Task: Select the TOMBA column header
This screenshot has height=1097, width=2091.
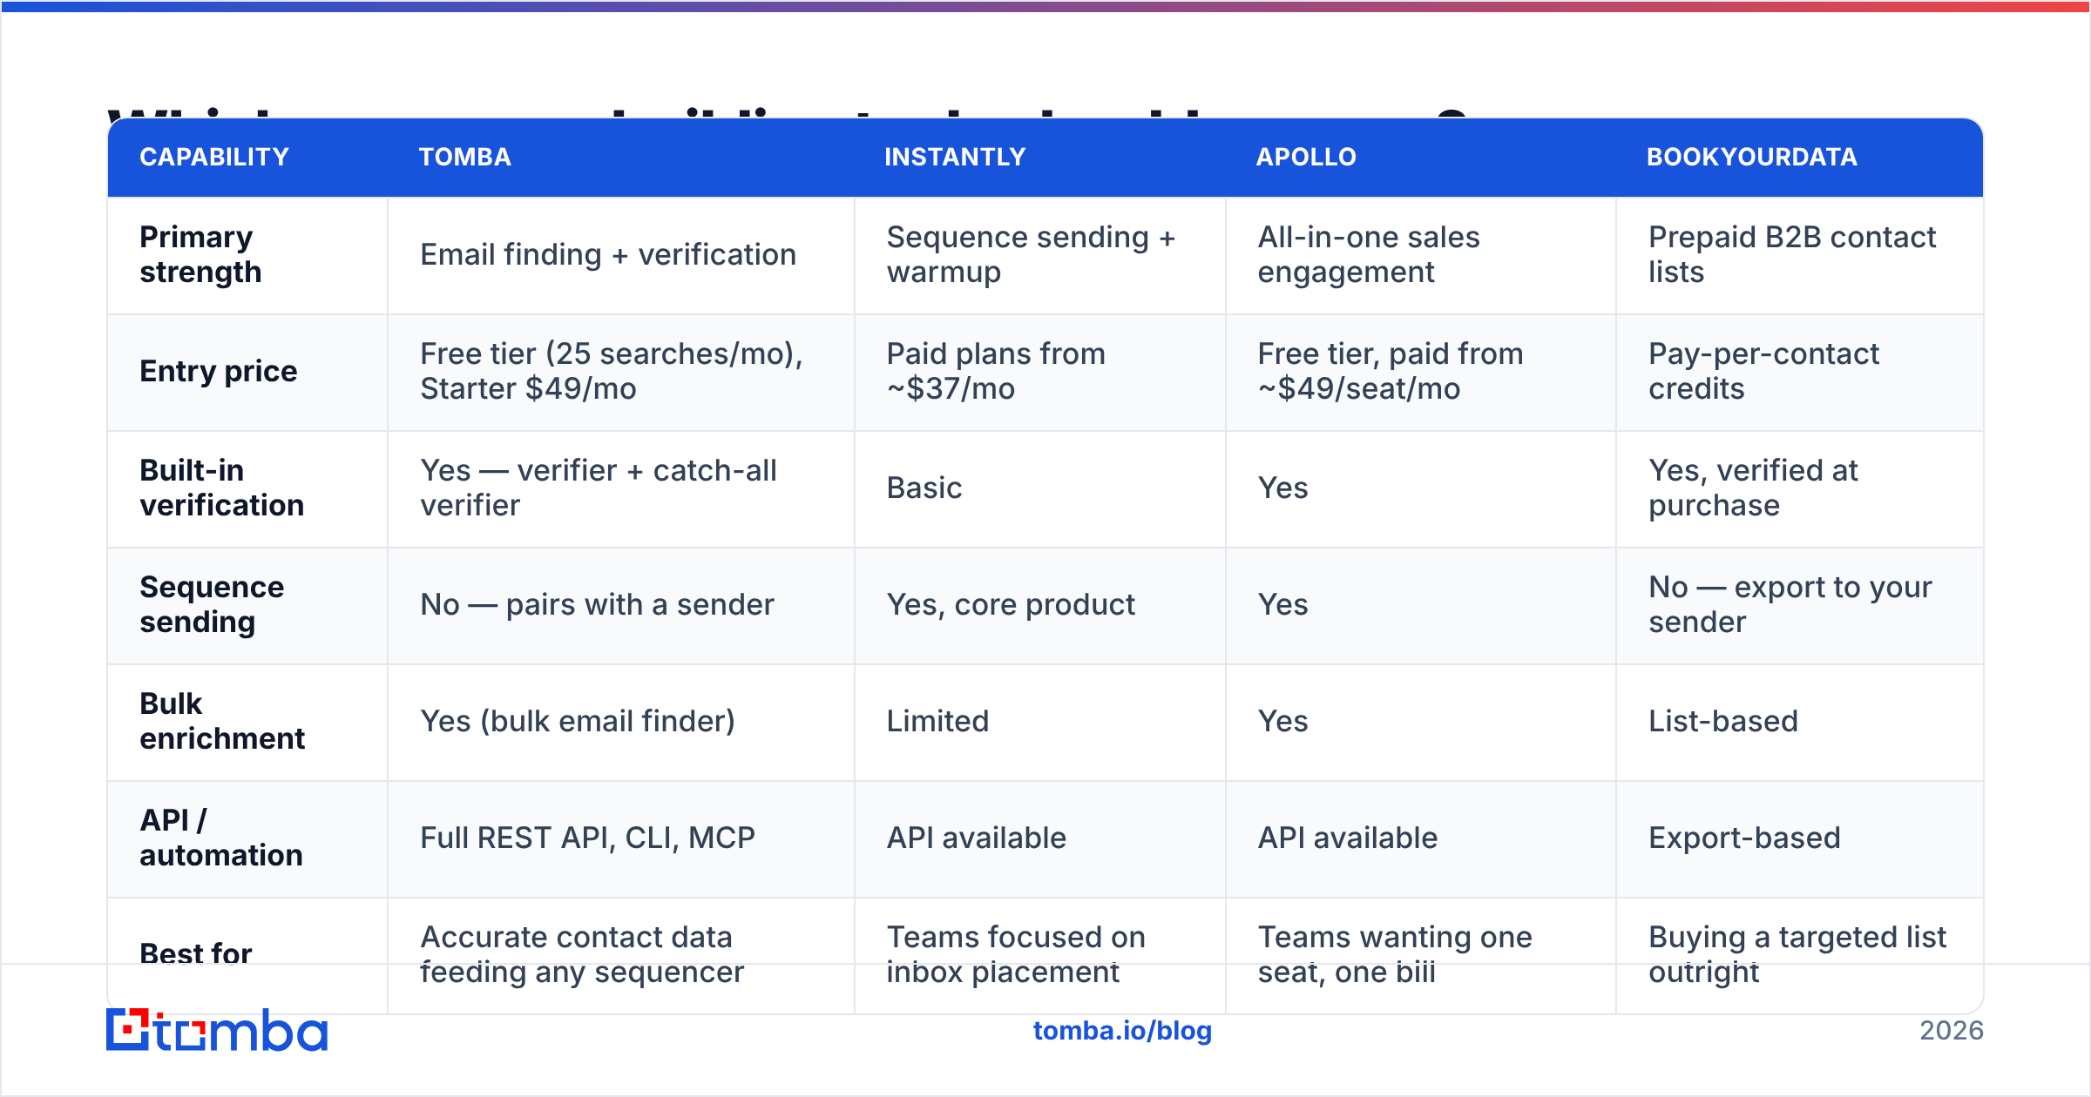Action: tap(465, 157)
